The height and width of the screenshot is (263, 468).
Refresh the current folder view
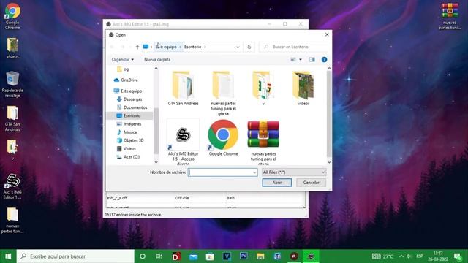tap(249, 47)
